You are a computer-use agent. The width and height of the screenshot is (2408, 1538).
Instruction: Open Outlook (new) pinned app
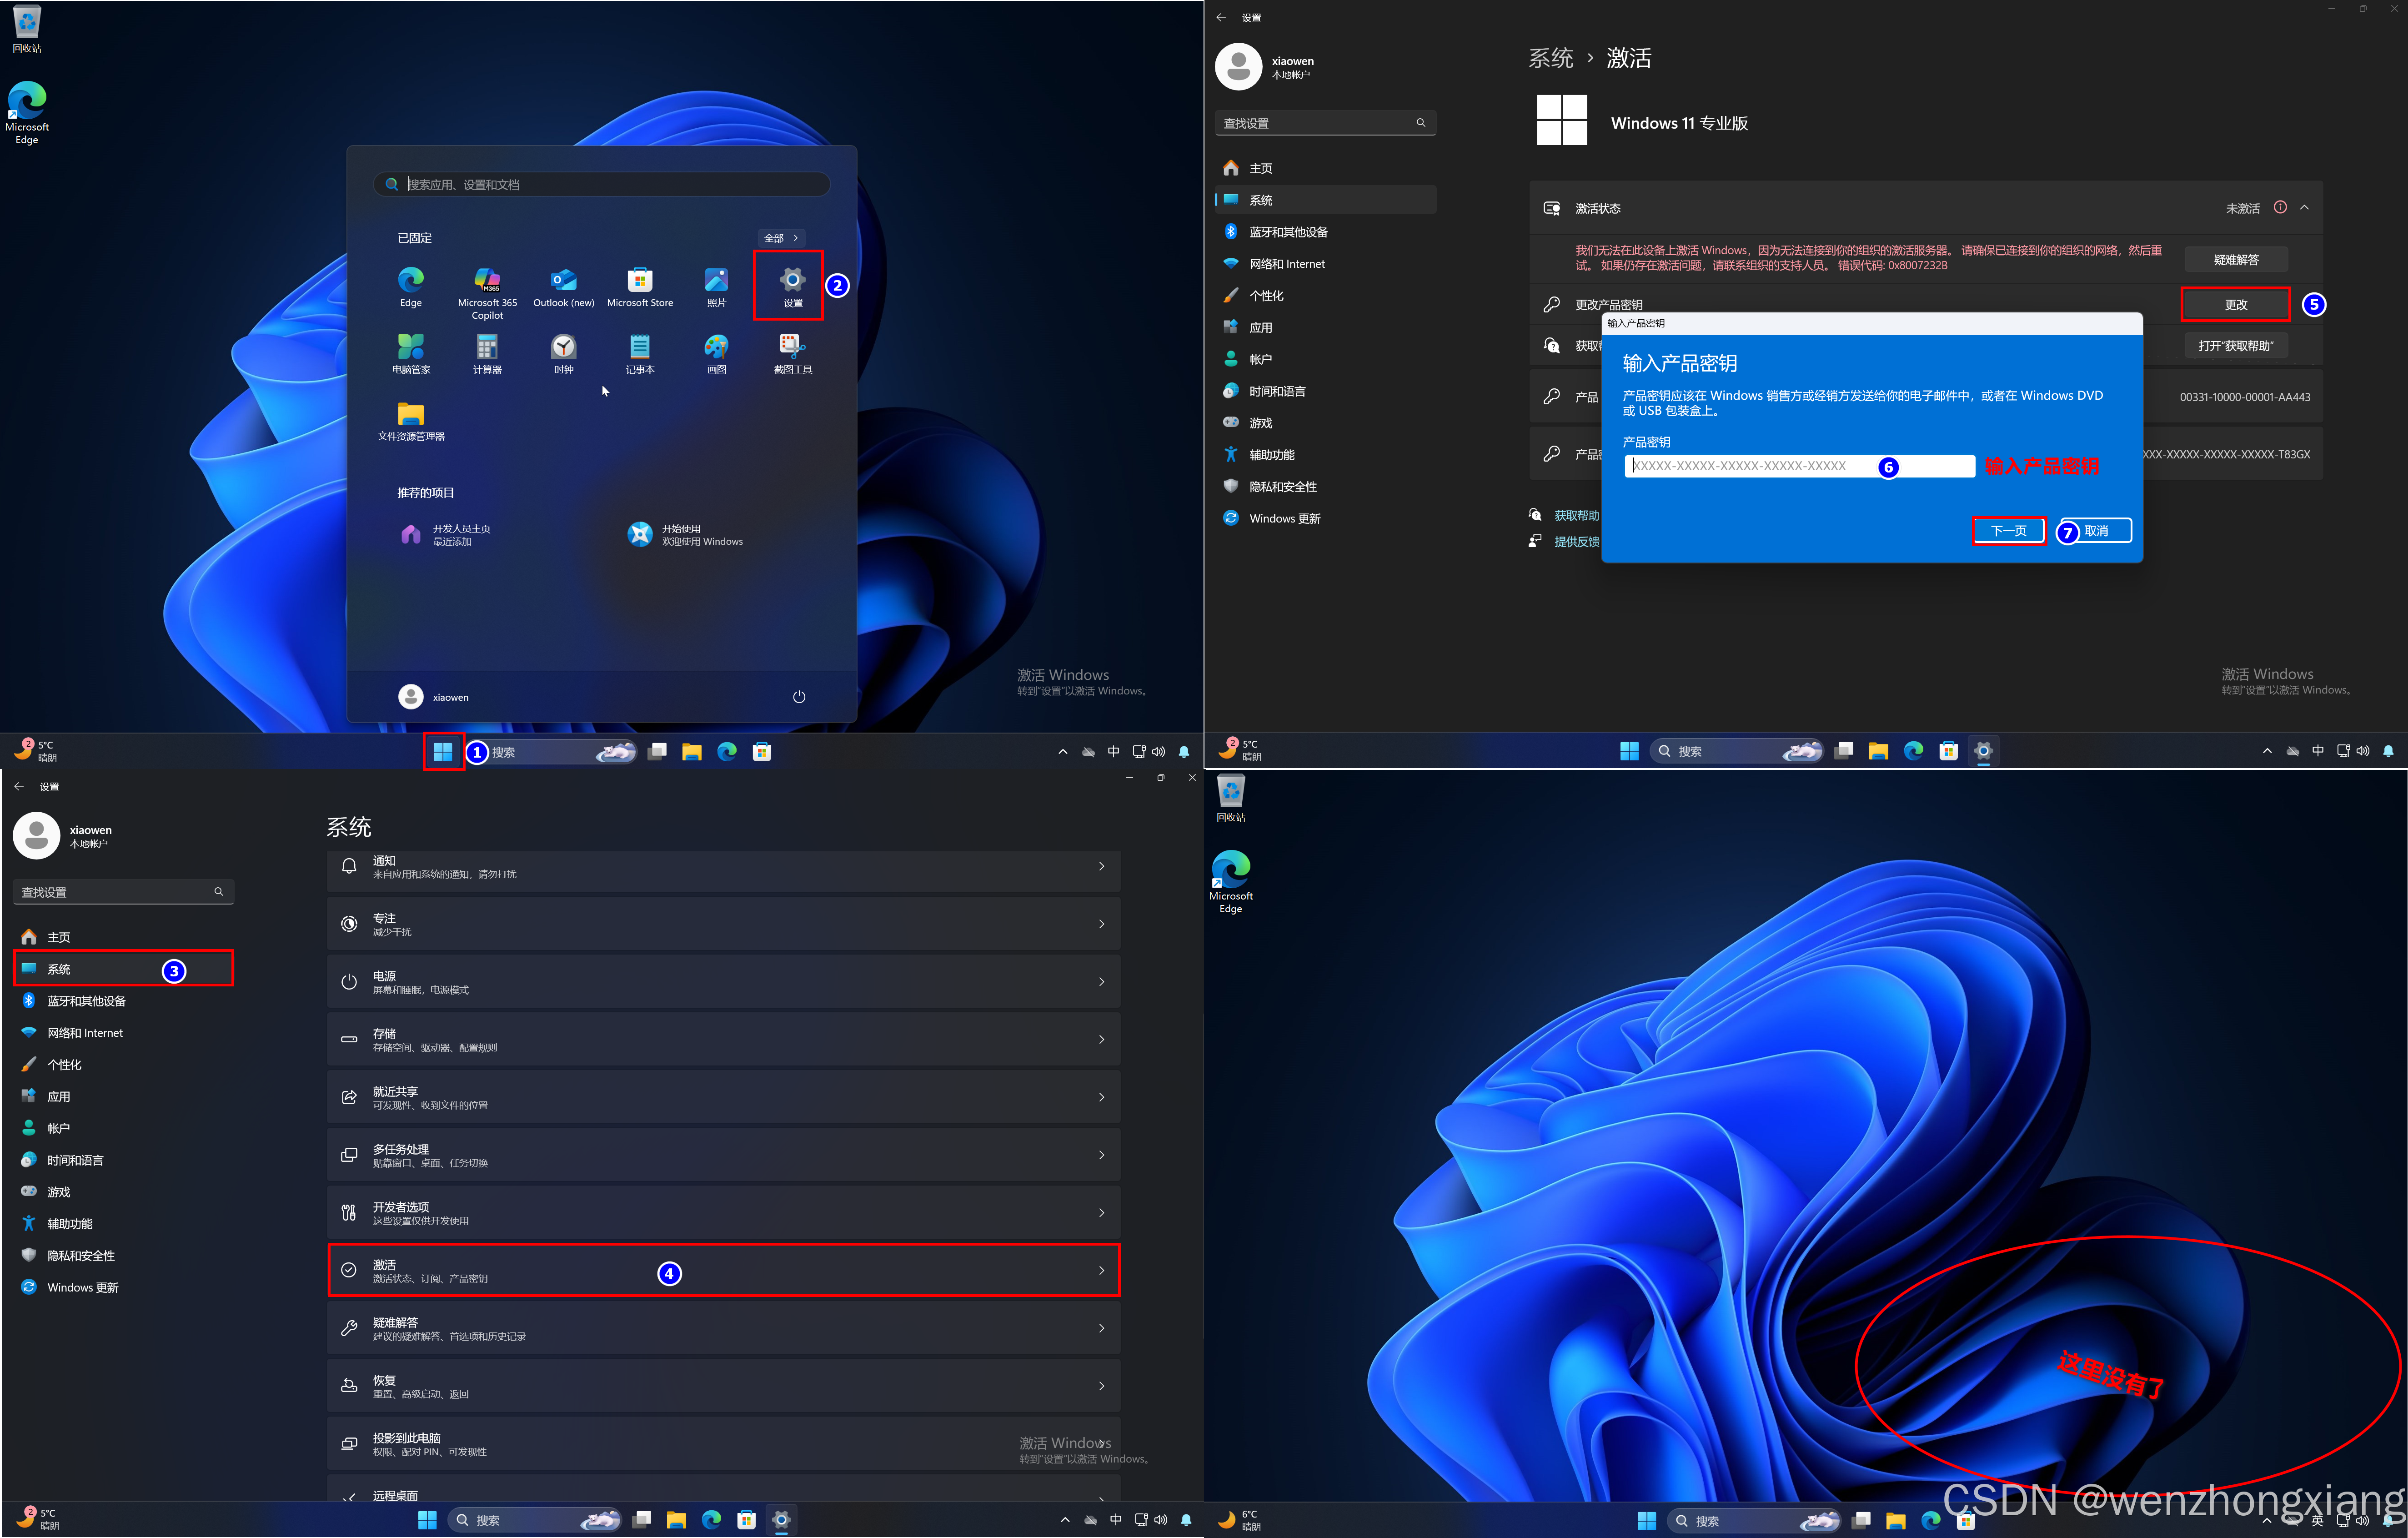click(x=563, y=281)
